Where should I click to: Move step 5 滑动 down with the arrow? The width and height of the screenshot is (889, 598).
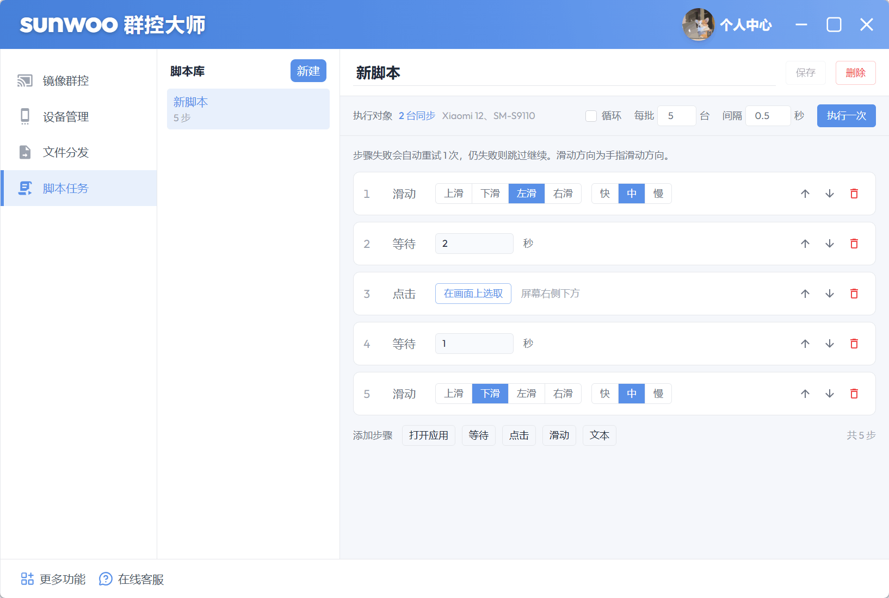pos(830,394)
